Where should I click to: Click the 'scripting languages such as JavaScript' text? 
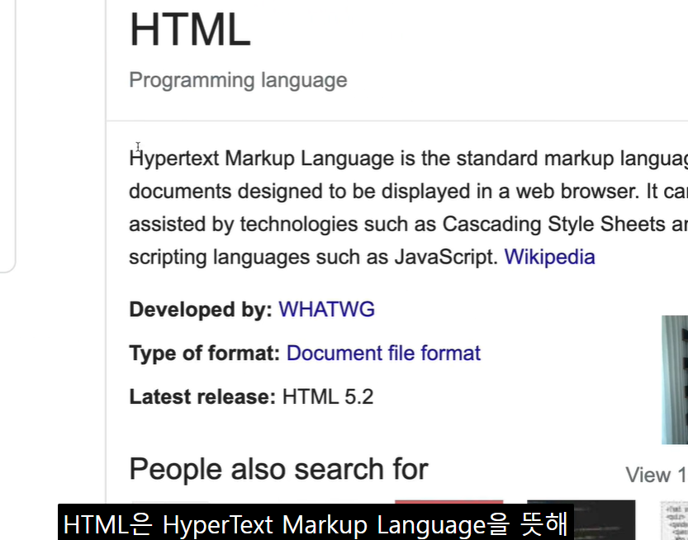click(313, 257)
